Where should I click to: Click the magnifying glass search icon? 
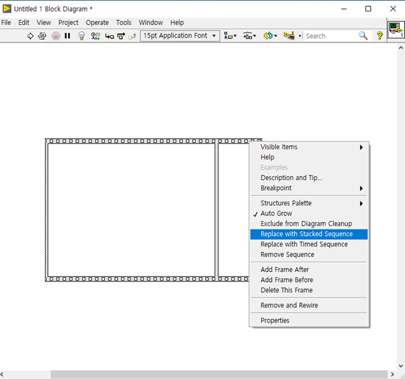pos(363,36)
